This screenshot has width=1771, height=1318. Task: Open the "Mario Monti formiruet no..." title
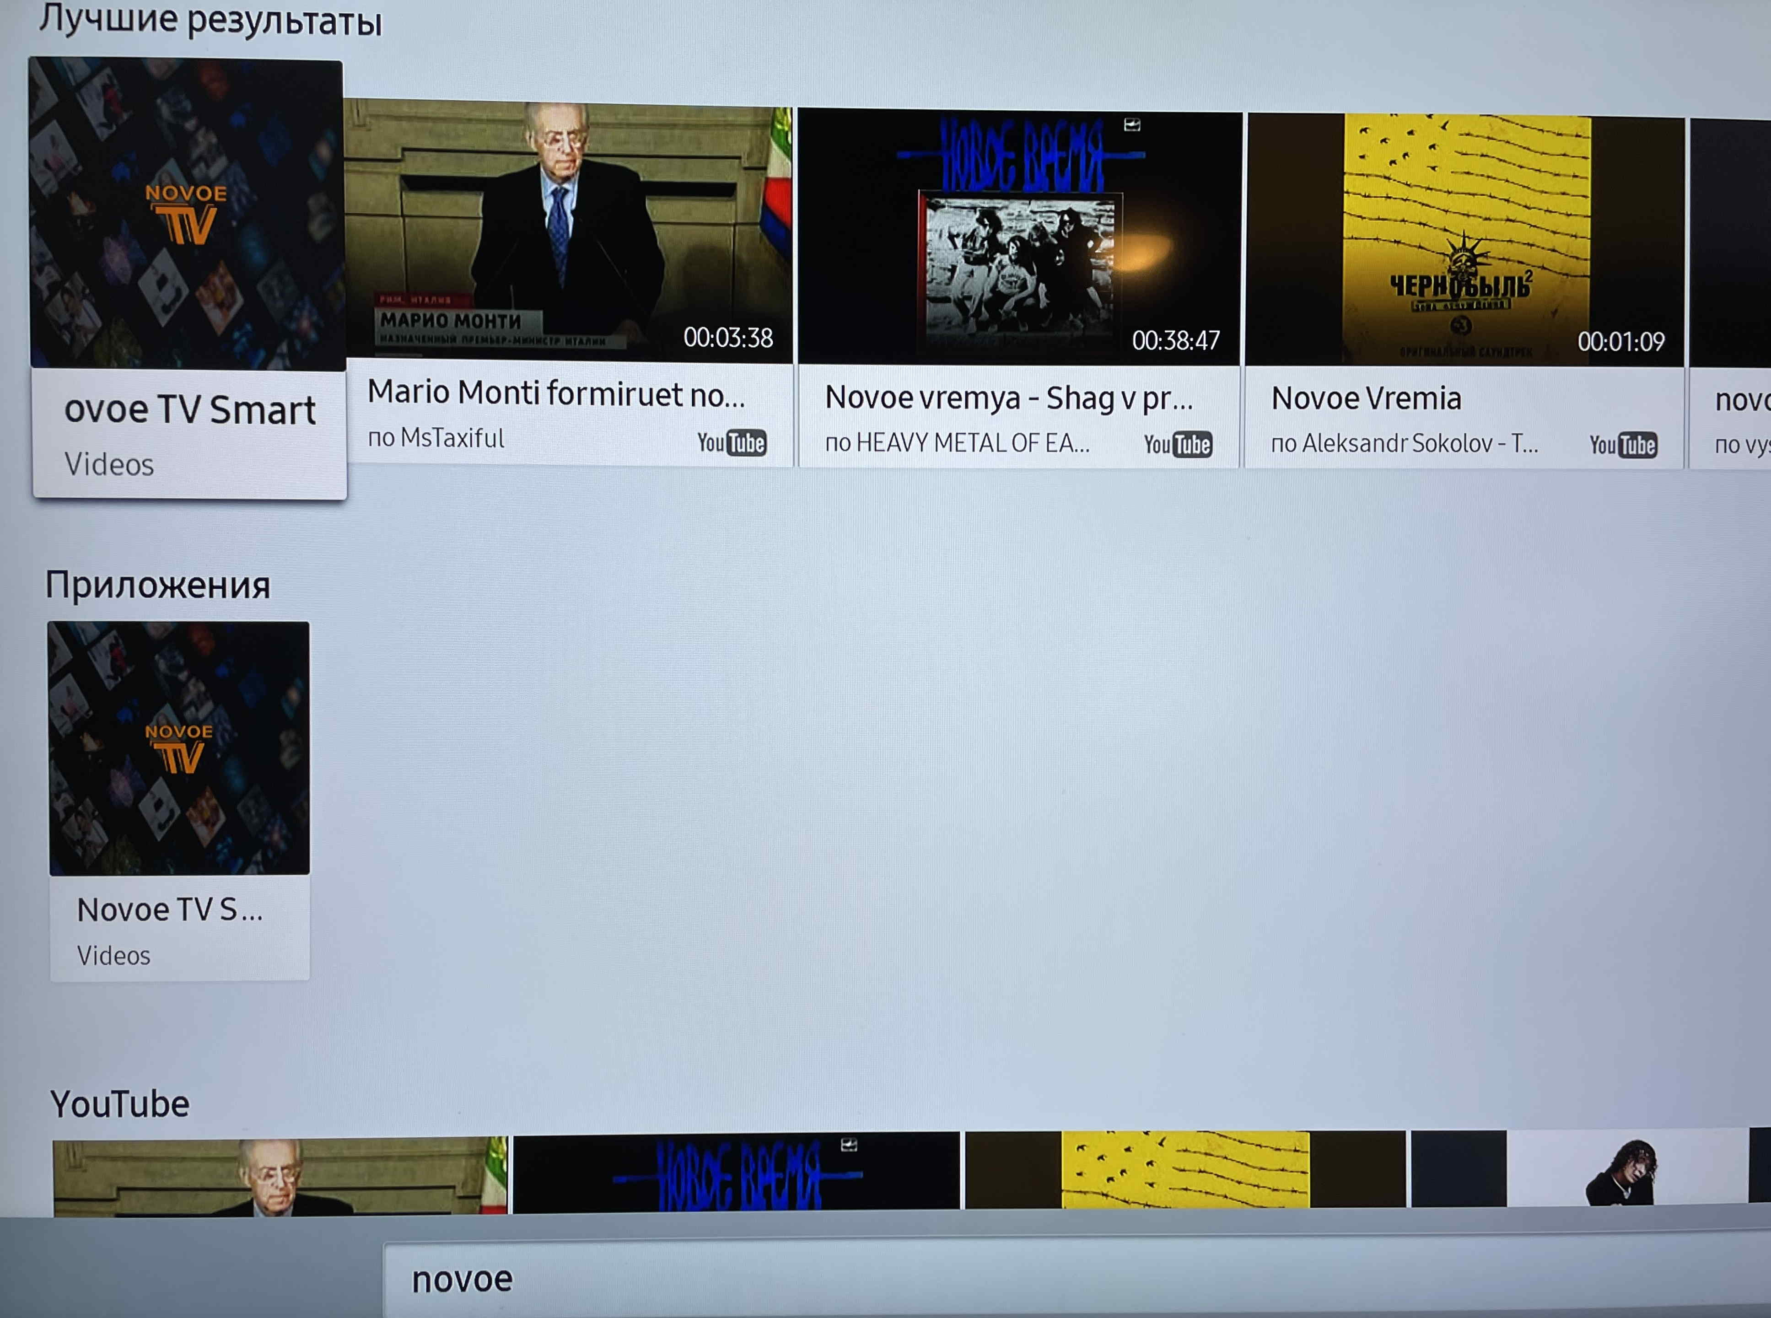click(556, 393)
